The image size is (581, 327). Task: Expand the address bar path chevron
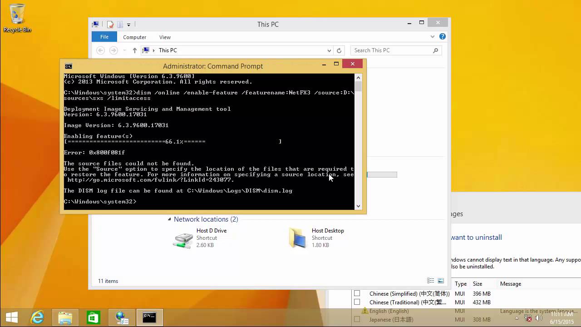(x=154, y=50)
